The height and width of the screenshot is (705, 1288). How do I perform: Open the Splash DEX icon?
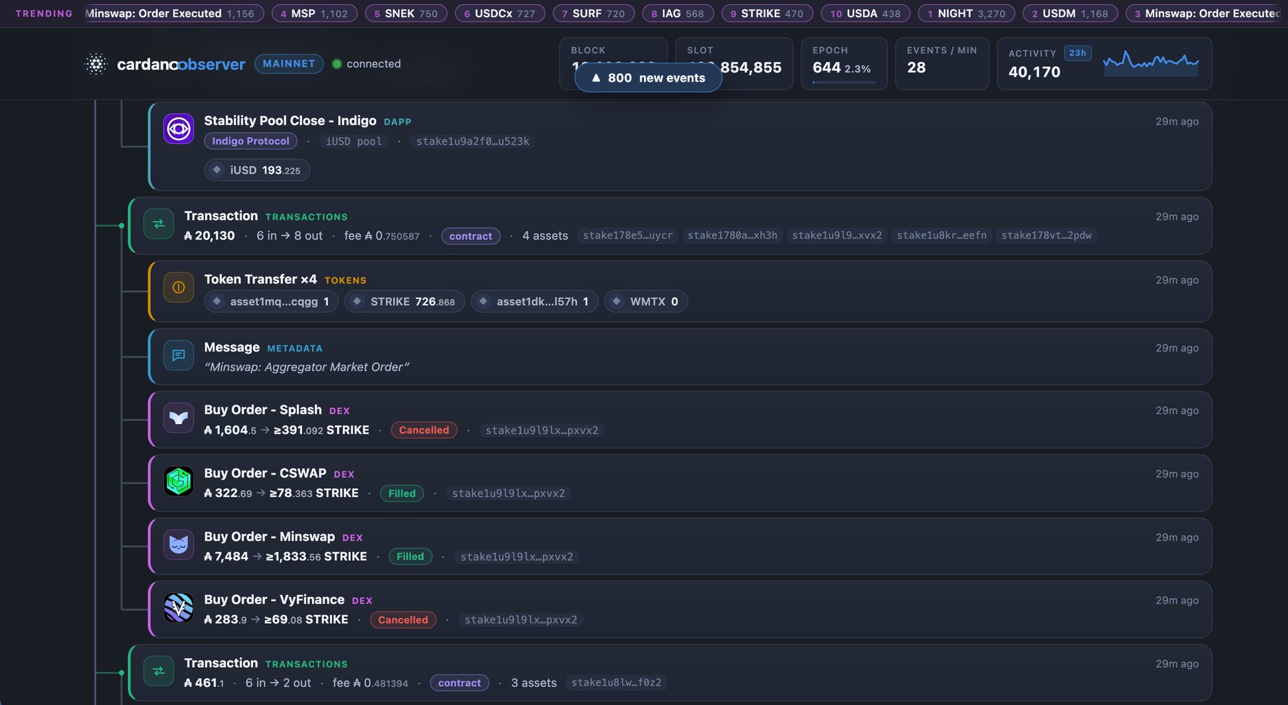179,418
